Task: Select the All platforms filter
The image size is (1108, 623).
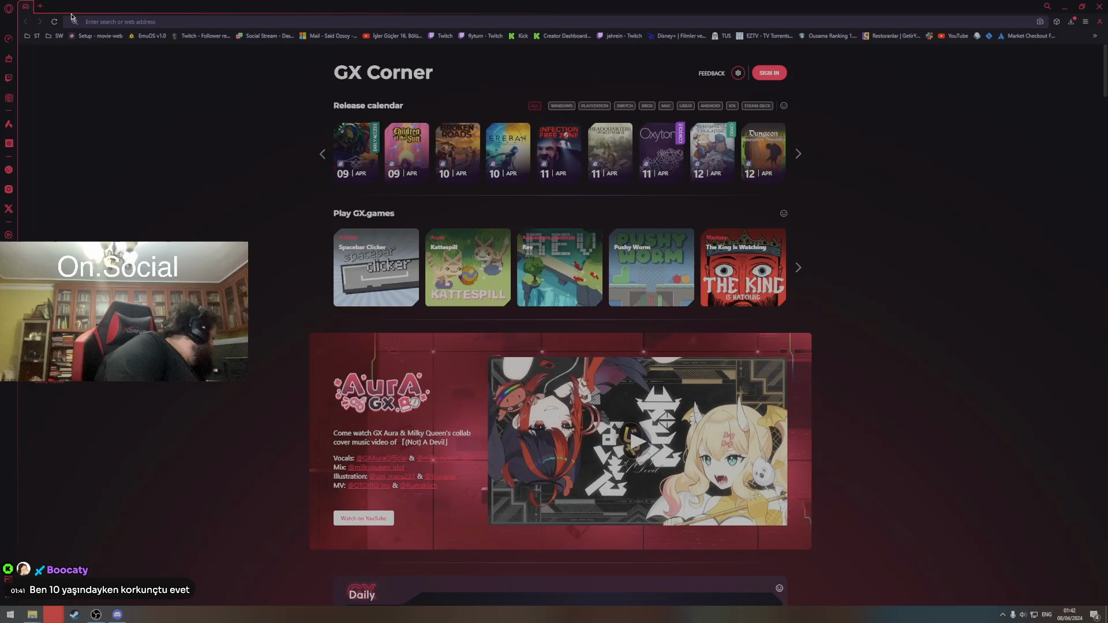Action: tap(534, 106)
